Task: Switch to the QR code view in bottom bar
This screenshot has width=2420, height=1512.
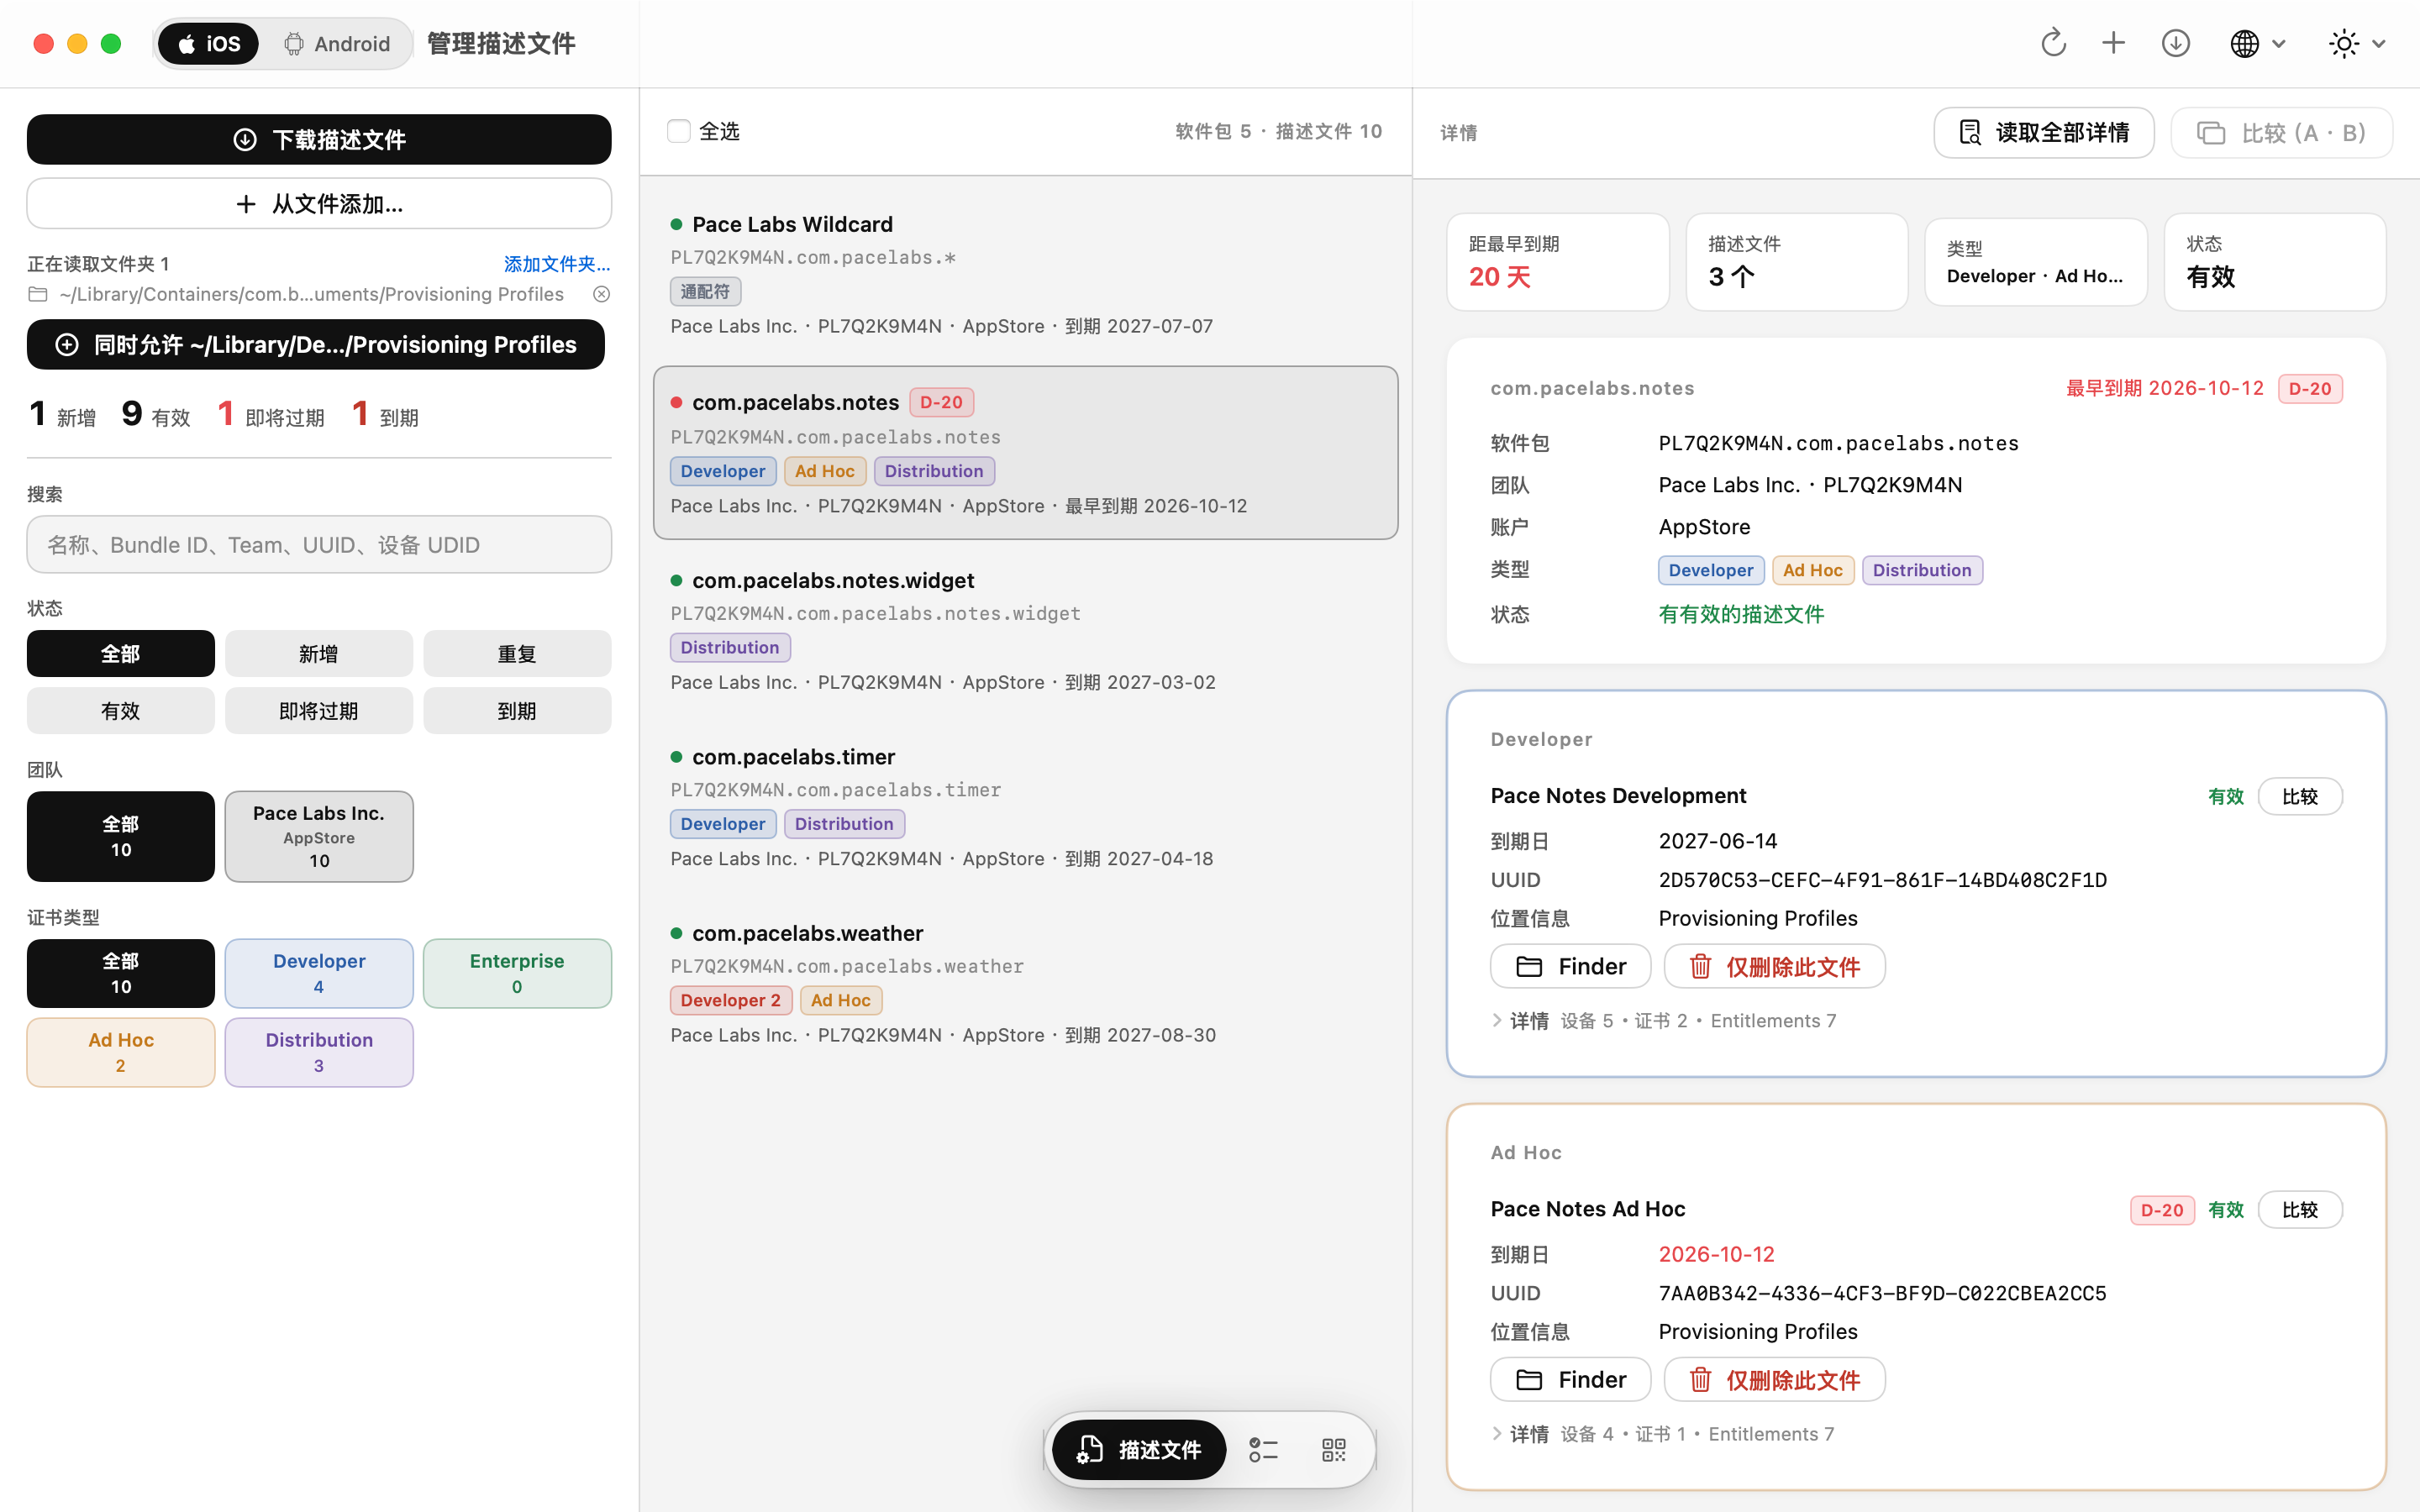Action: pos(1333,1449)
